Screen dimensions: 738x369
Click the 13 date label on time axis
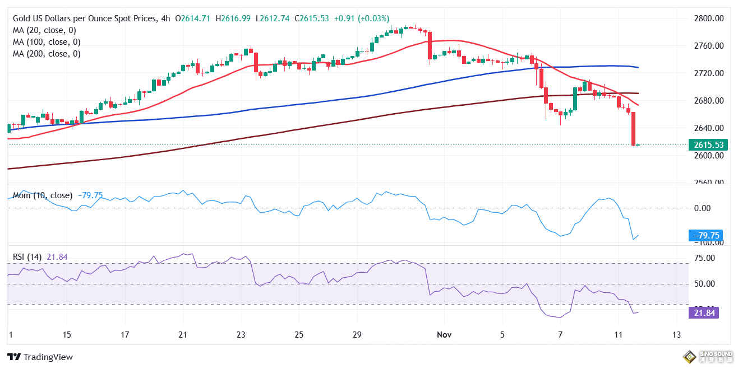(x=676, y=335)
